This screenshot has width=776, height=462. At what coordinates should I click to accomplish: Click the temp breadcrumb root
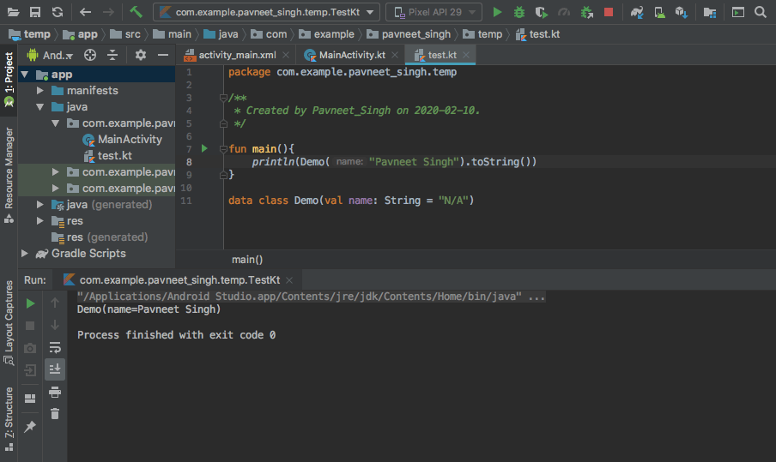(30, 34)
